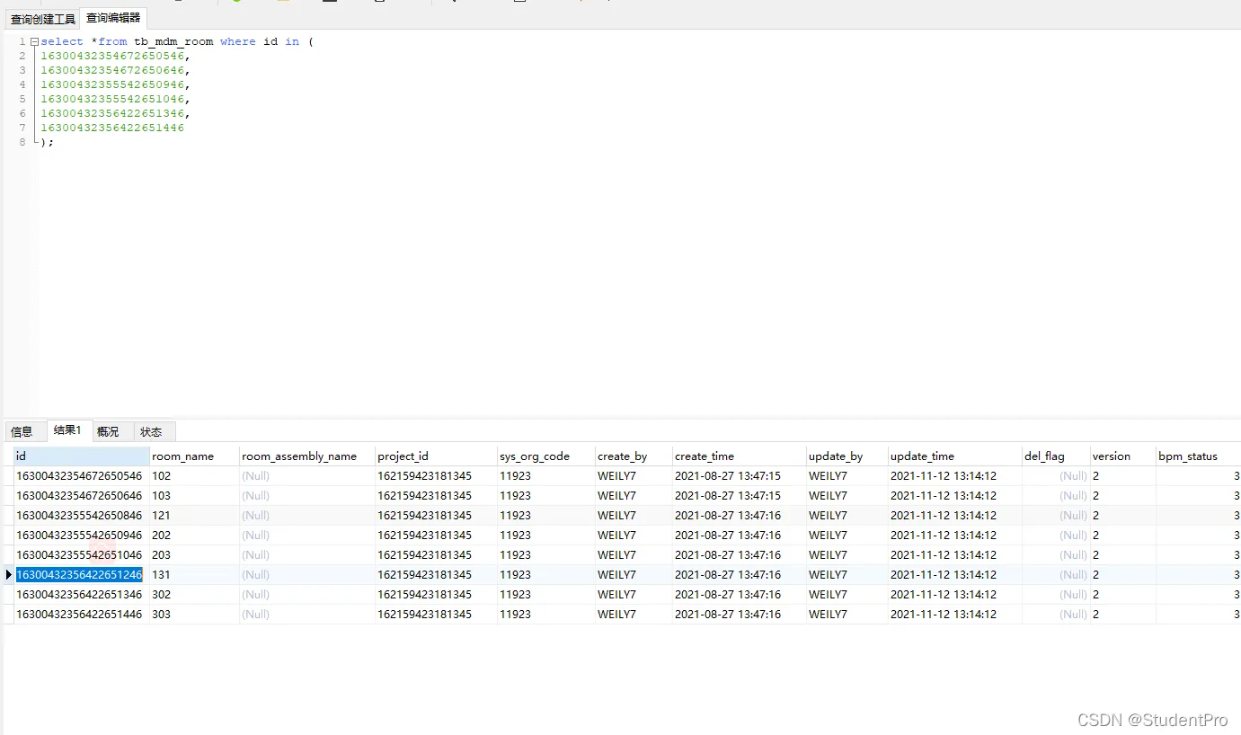The height and width of the screenshot is (735, 1241).
Task: Place cursor on editor line 16300432356422651346
Action: click(115, 113)
